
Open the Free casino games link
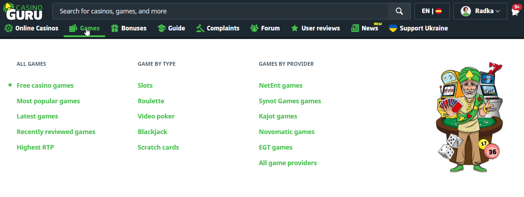45,86
